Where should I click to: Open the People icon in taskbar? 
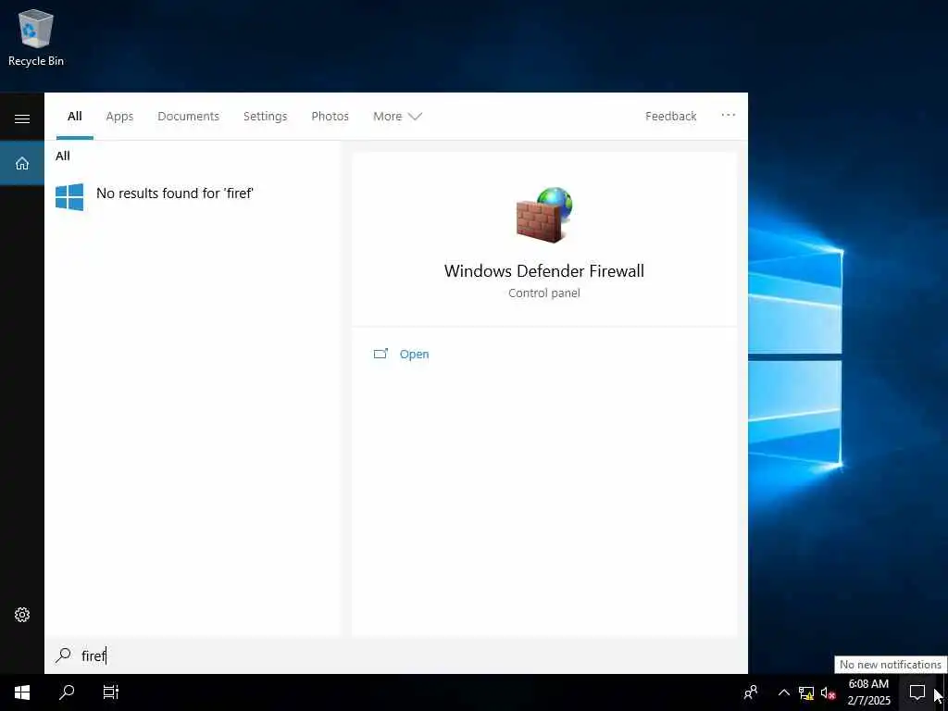(x=751, y=692)
